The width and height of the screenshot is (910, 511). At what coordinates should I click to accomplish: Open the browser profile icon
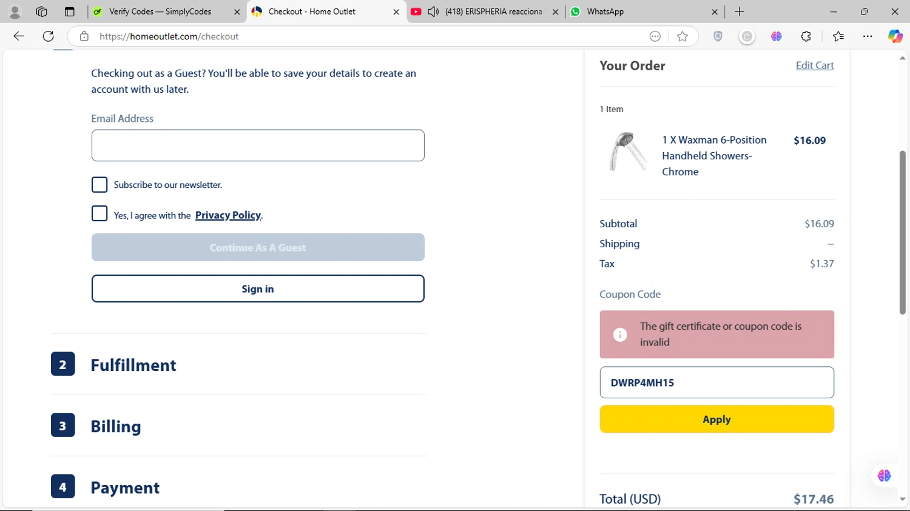coord(15,12)
